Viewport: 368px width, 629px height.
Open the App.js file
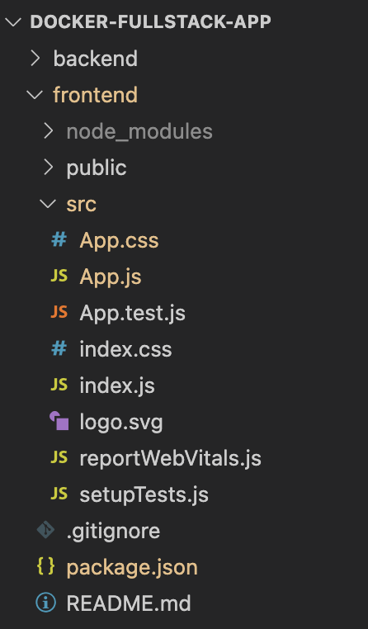point(111,277)
